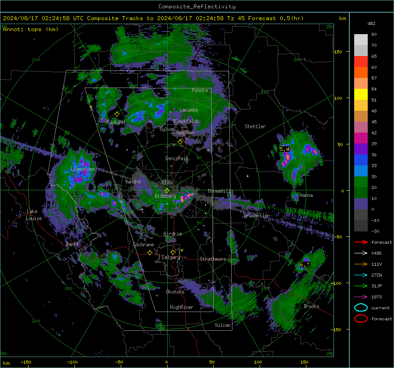Click the Cochrane city label
Image resolution: width=394 pixels, height=368 pixels.
tap(143, 245)
